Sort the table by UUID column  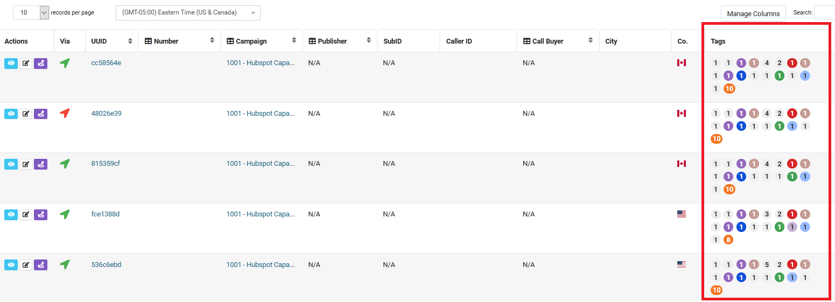tap(112, 41)
